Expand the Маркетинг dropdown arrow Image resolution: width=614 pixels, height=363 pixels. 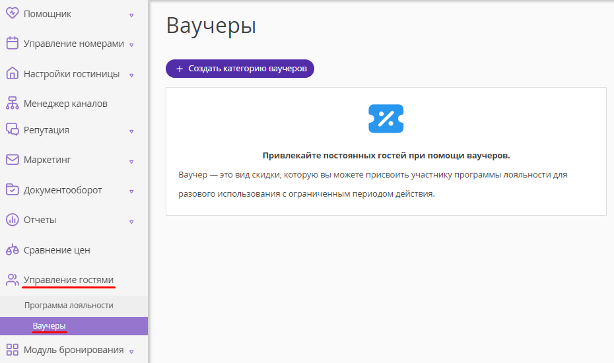[131, 162]
